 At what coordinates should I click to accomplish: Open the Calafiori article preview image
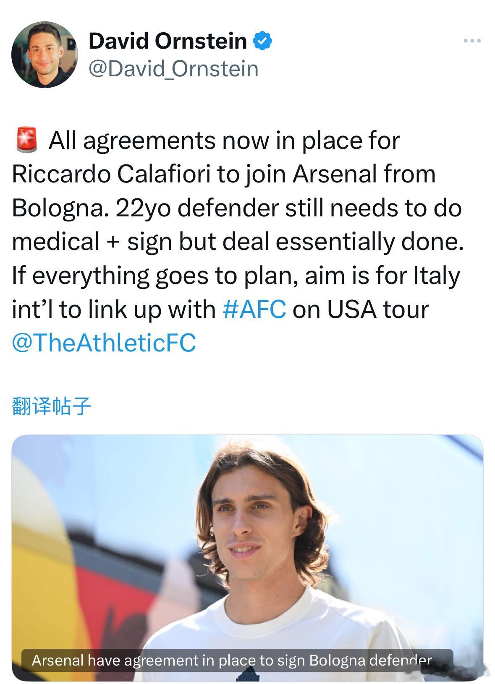[x=247, y=558]
